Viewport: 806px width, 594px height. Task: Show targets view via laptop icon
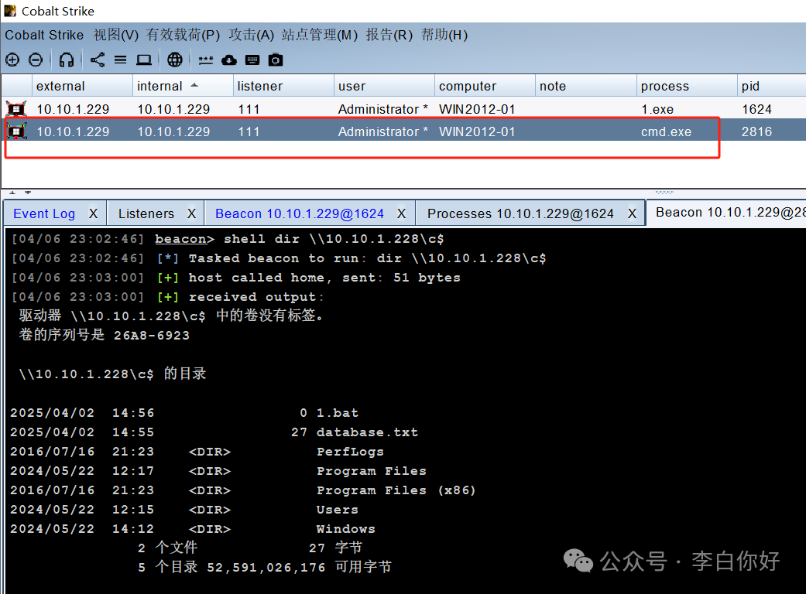pos(144,60)
